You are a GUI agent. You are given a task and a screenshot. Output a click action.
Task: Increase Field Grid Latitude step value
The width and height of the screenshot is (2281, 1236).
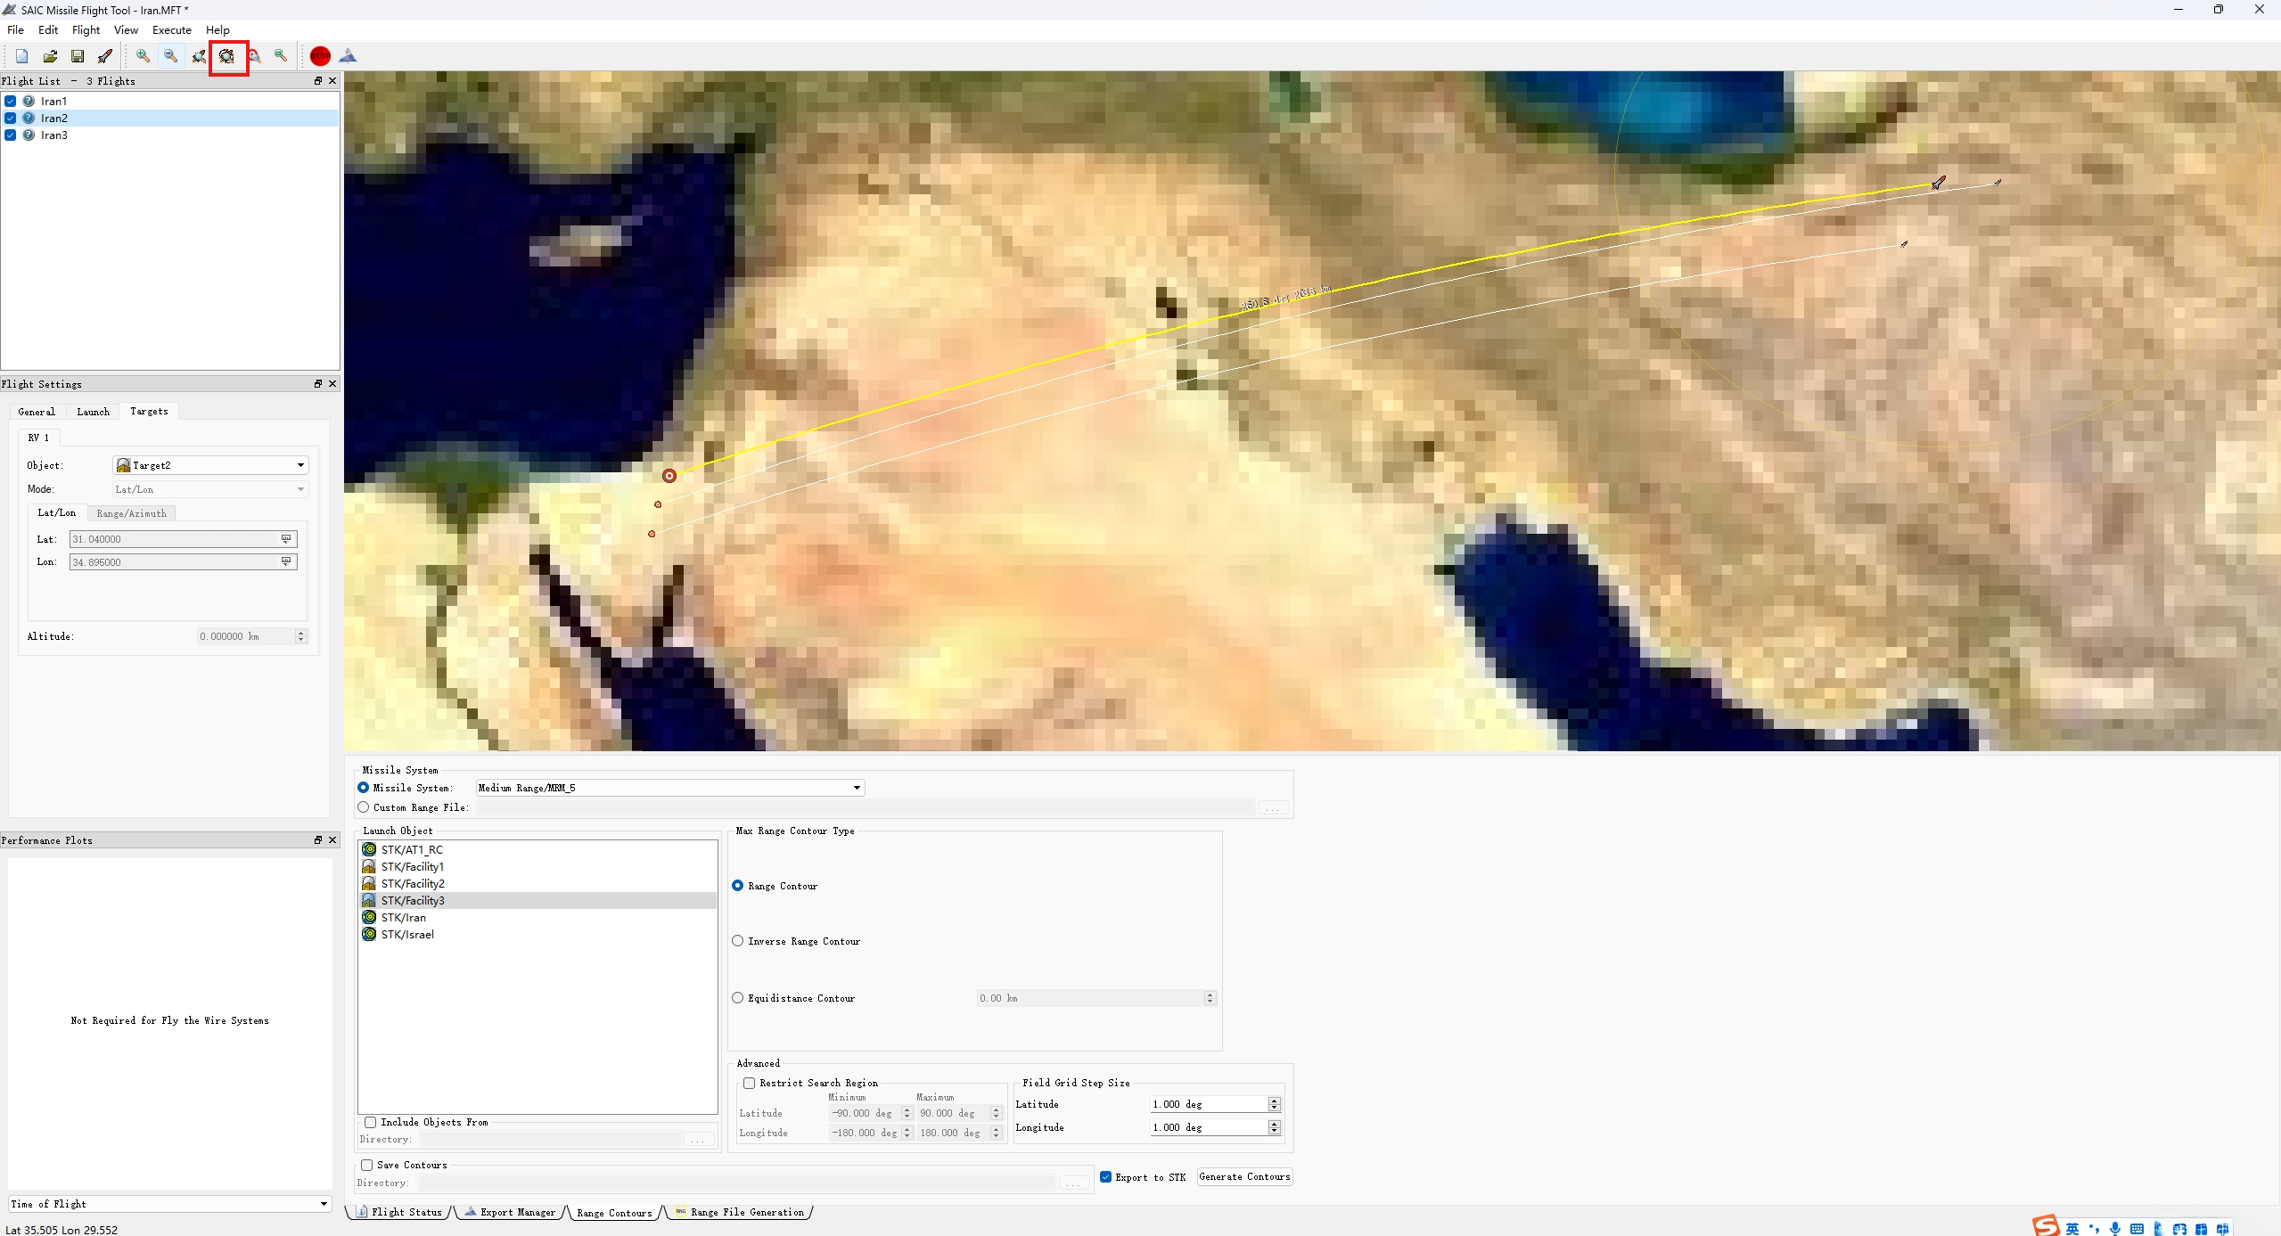point(1275,1101)
